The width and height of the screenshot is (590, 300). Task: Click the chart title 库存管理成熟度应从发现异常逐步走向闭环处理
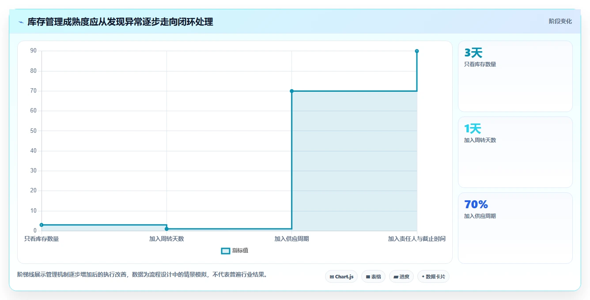point(120,22)
